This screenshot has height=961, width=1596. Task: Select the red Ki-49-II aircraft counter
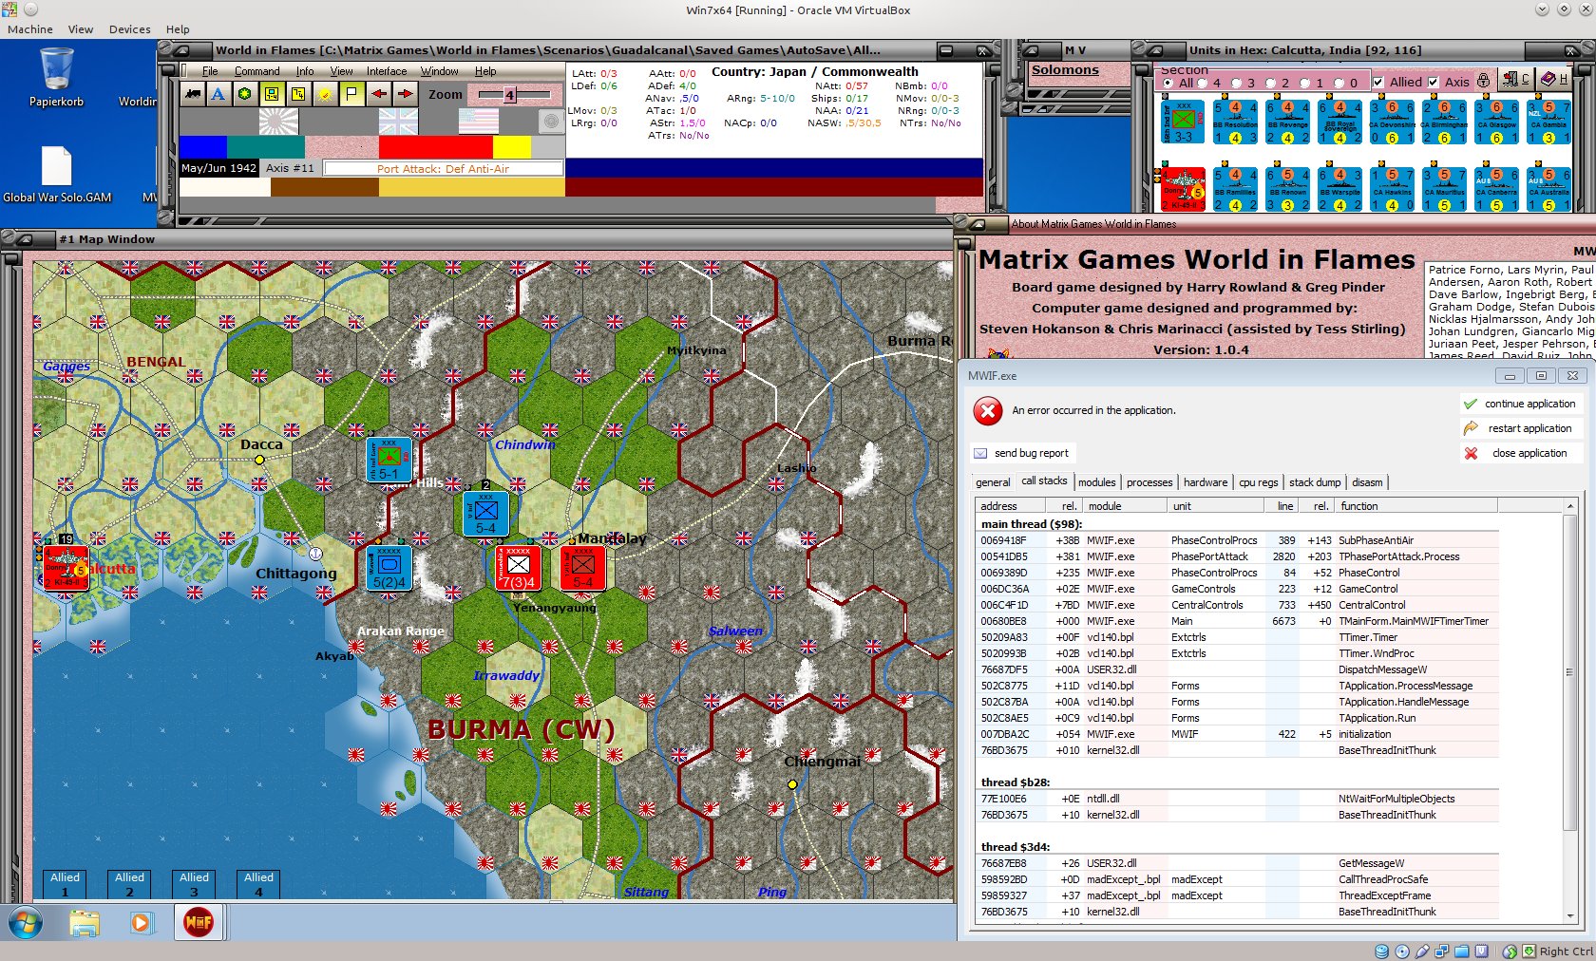[1183, 189]
